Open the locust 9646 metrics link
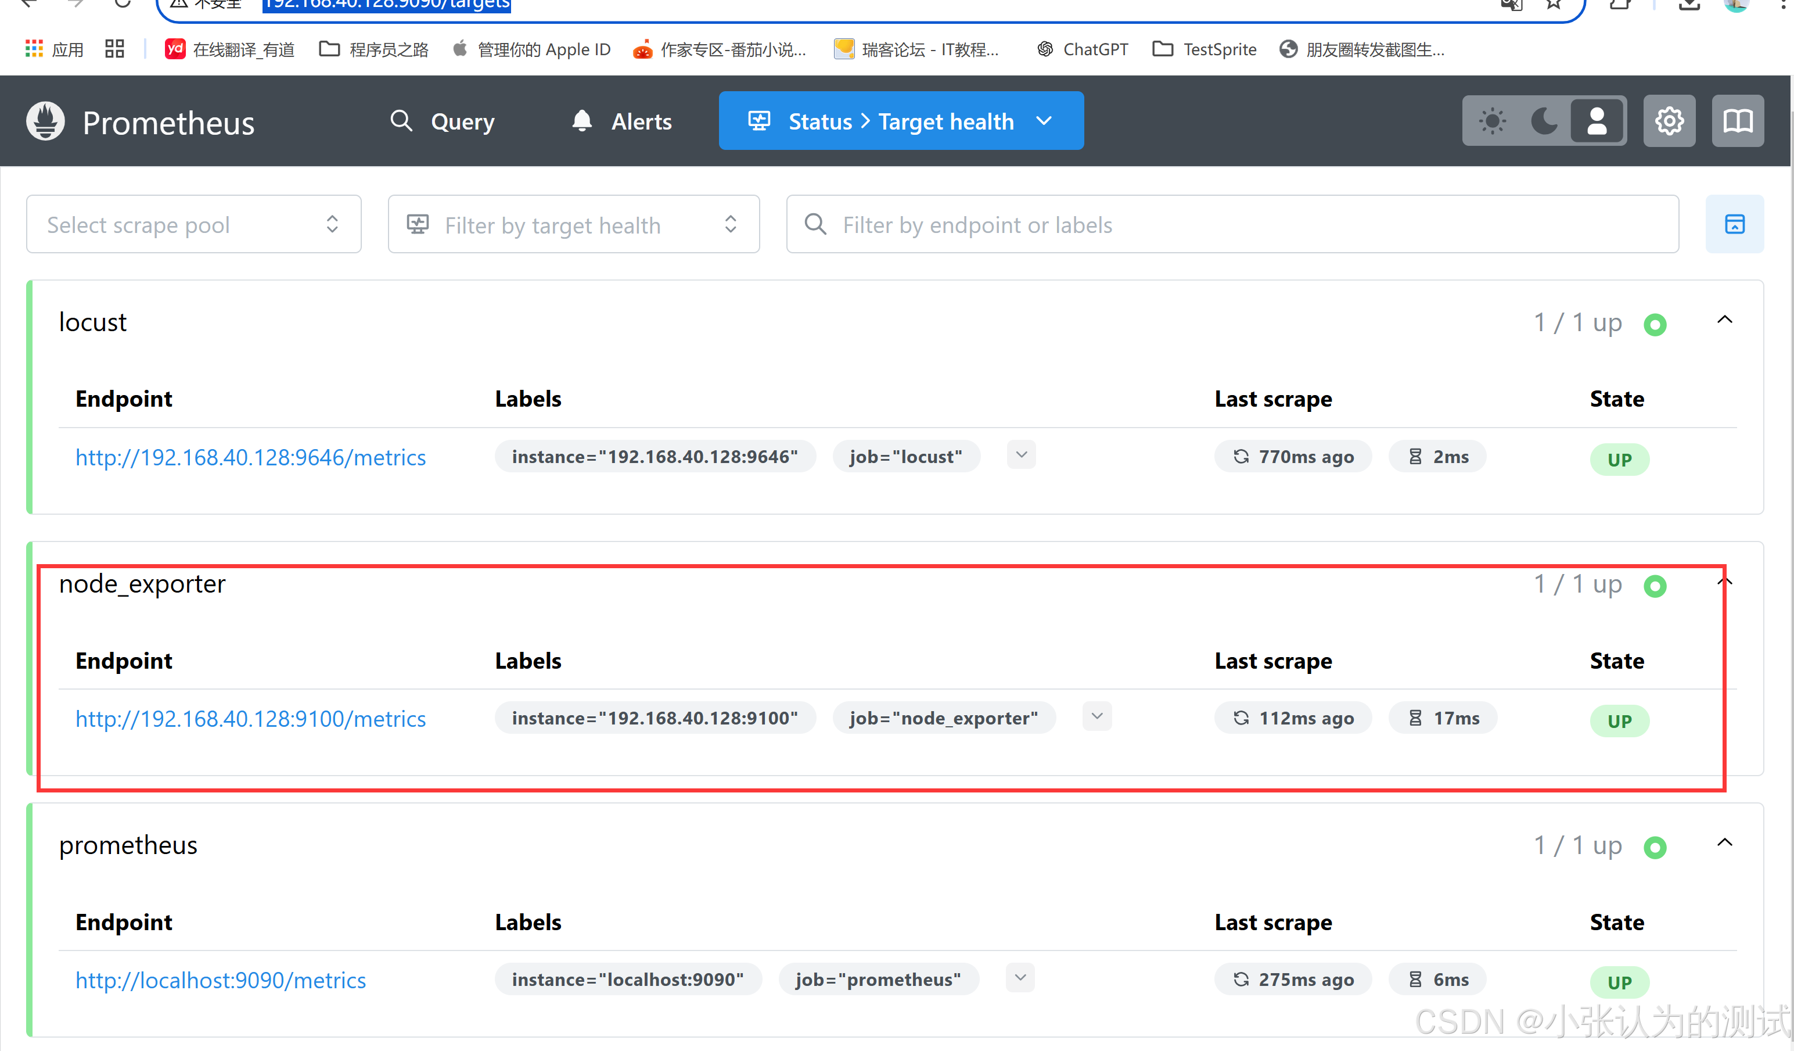Screen dimensions: 1794x1051 point(250,457)
